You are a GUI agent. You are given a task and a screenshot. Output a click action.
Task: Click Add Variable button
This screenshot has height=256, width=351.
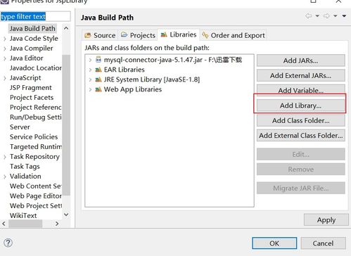point(301,90)
